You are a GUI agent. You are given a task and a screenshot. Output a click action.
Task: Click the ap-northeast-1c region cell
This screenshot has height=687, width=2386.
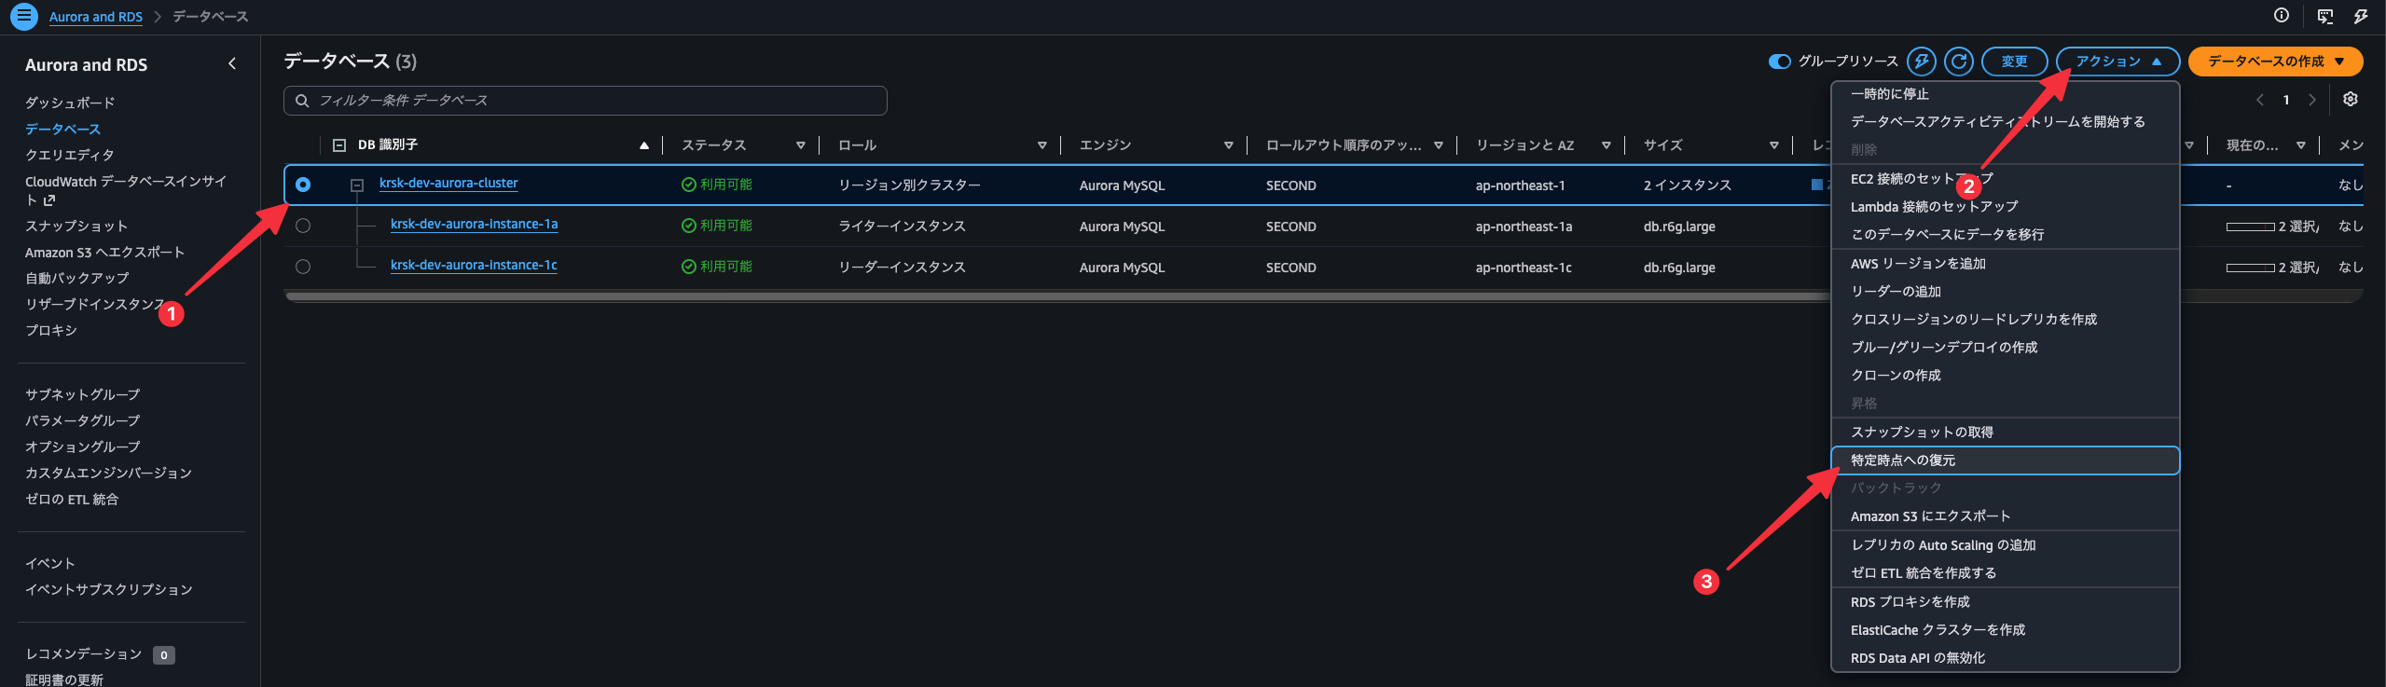pos(1524,268)
